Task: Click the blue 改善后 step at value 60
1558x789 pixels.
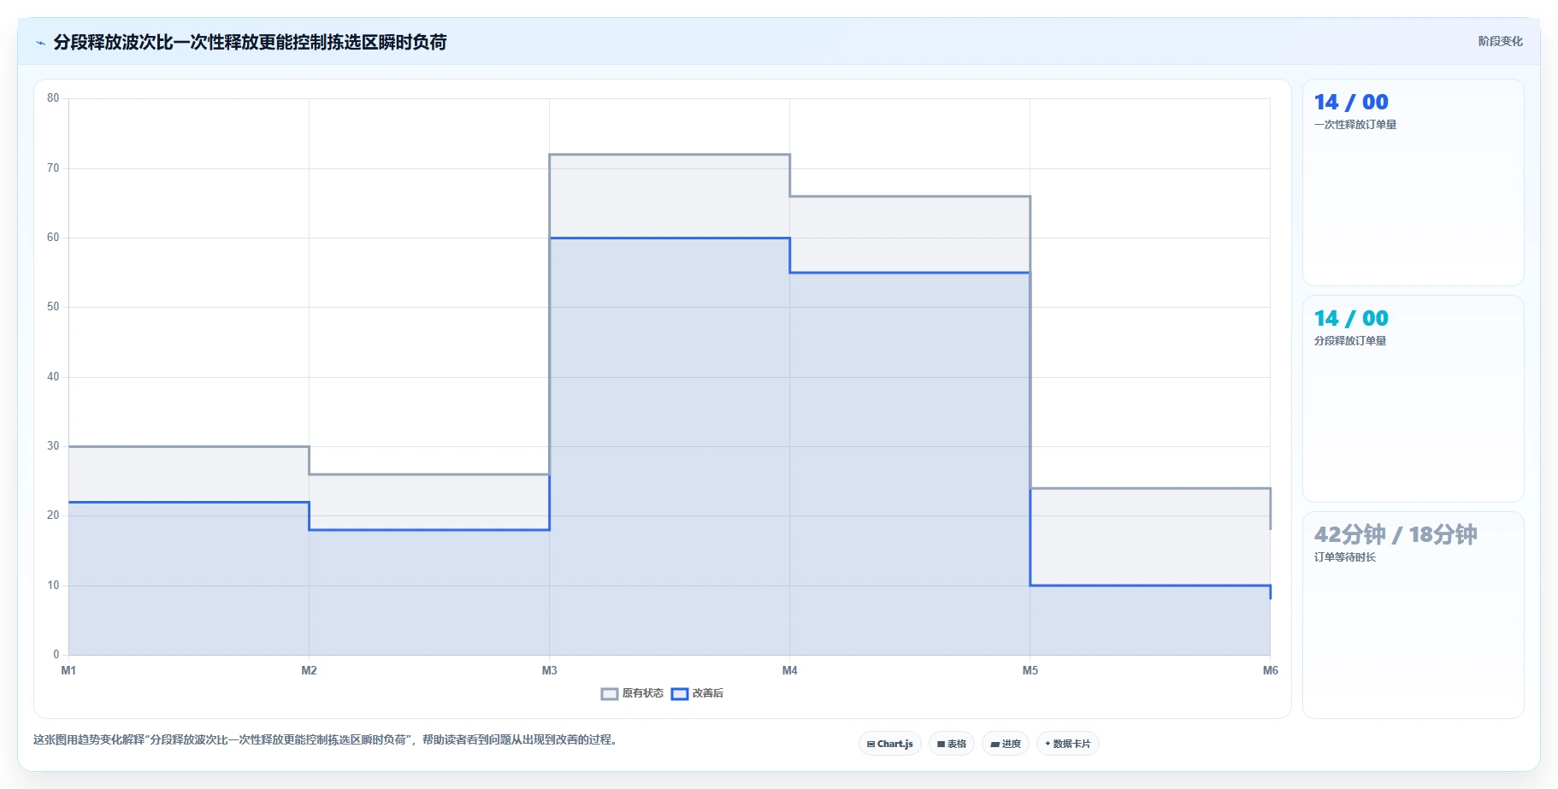Action: tap(670, 238)
